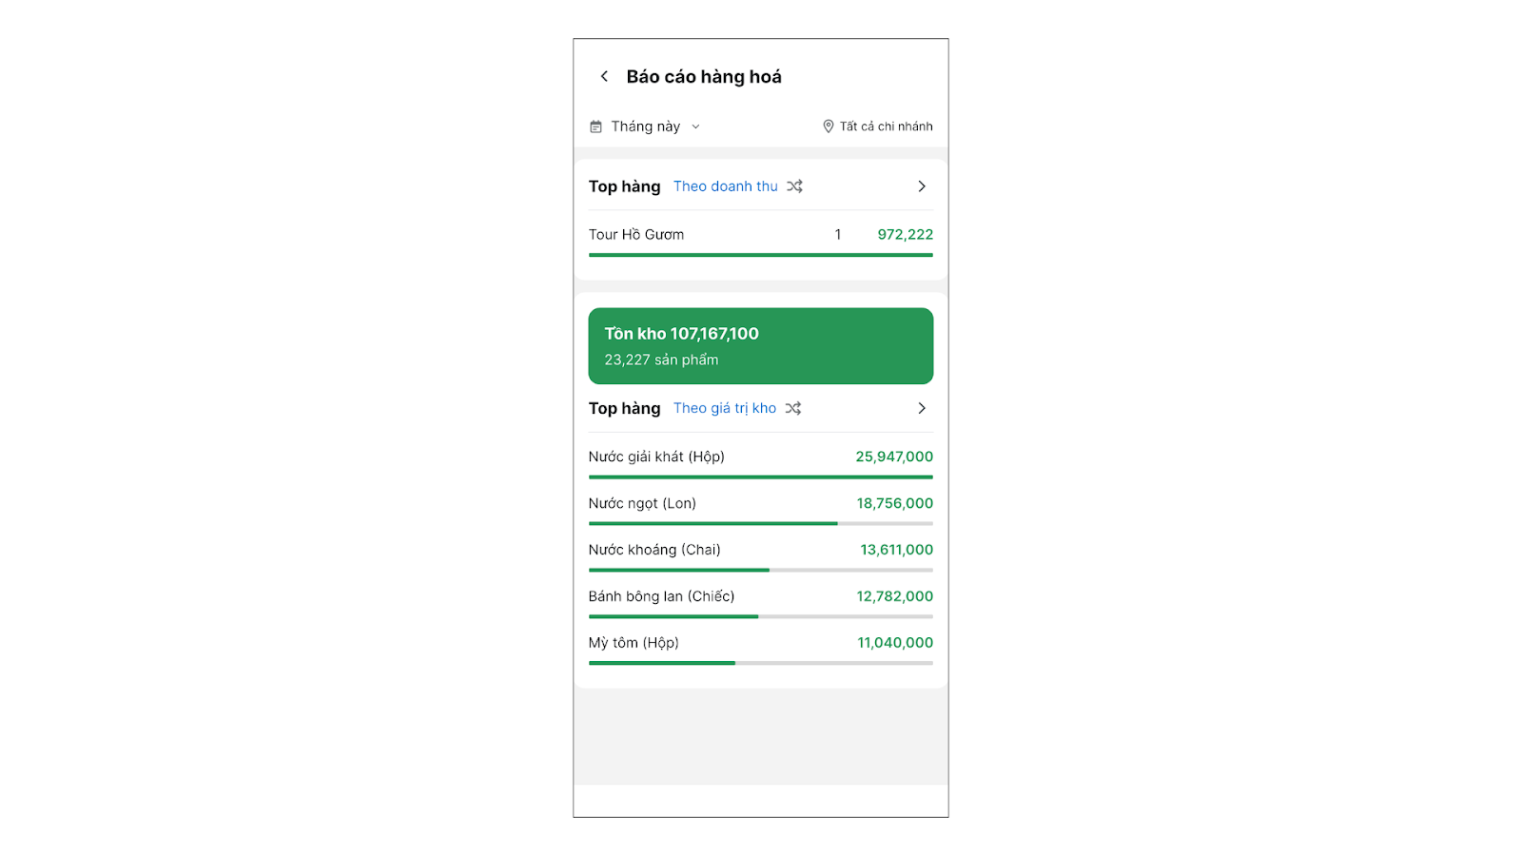The height and width of the screenshot is (856, 1522).
Task: Select the Nước khoáng (Chai) item
Action: (654, 550)
